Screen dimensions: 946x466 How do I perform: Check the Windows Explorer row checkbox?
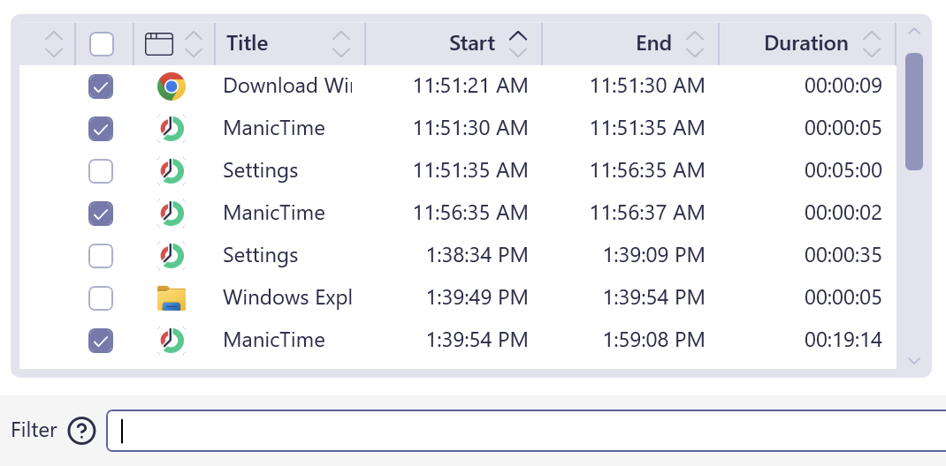coord(102,298)
